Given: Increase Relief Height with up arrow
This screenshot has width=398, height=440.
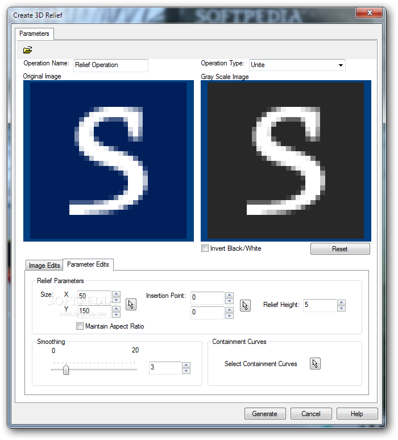Looking at the screenshot, I should tap(341, 302).
